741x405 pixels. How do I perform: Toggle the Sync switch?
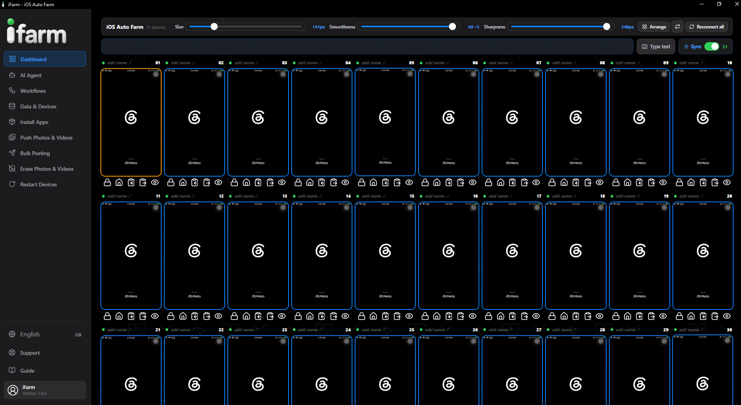pos(712,46)
